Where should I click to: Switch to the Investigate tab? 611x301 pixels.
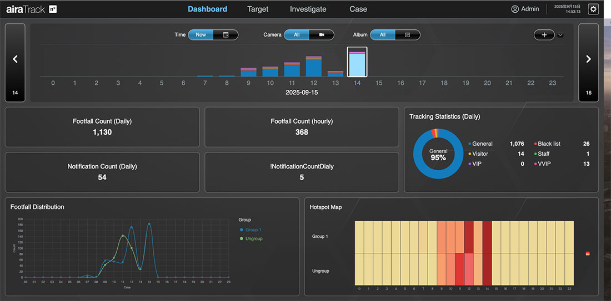click(308, 9)
